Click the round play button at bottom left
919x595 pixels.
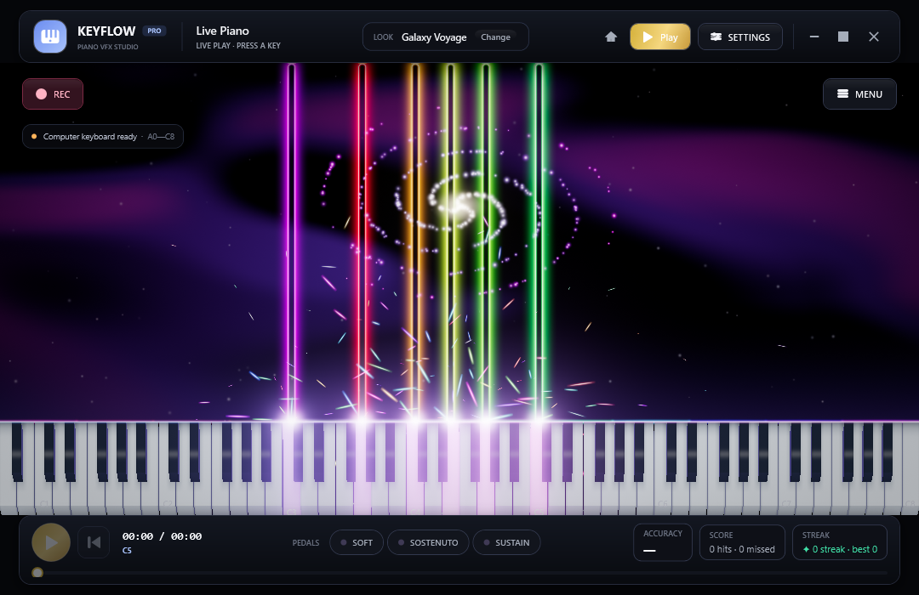click(x=51, y=542)
